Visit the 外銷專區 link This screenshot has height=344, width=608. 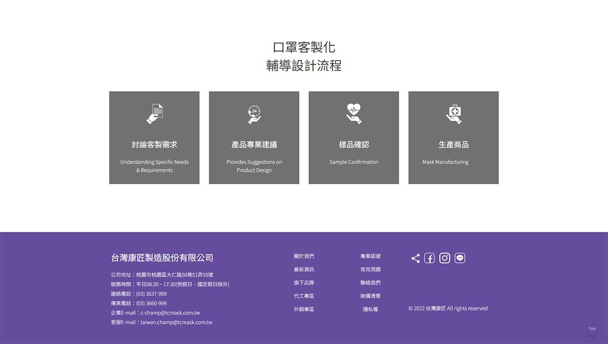pos(303,309)
